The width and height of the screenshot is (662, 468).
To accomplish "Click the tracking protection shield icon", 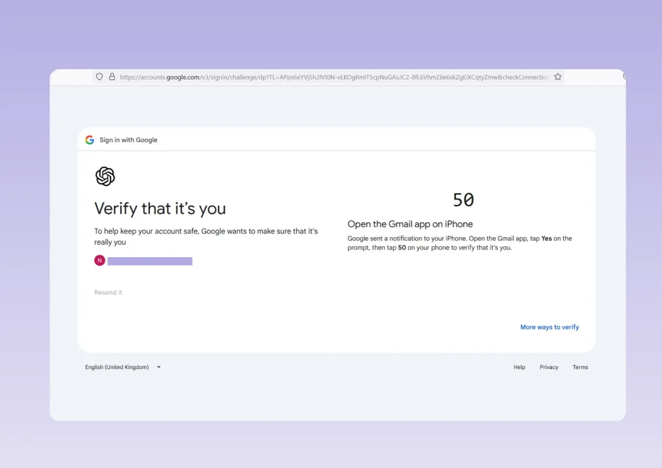I will pos(99,77).
